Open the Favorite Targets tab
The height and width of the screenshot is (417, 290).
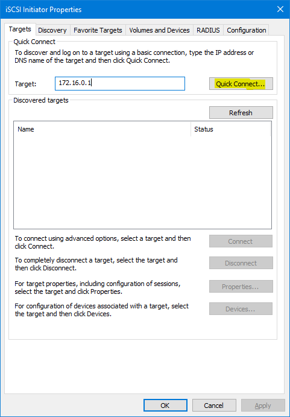click(x=98, y=30)
